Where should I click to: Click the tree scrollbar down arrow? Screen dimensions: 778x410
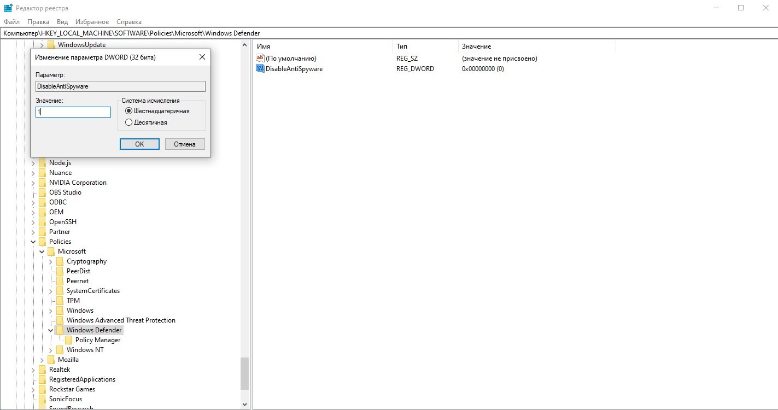click(244, 405)
